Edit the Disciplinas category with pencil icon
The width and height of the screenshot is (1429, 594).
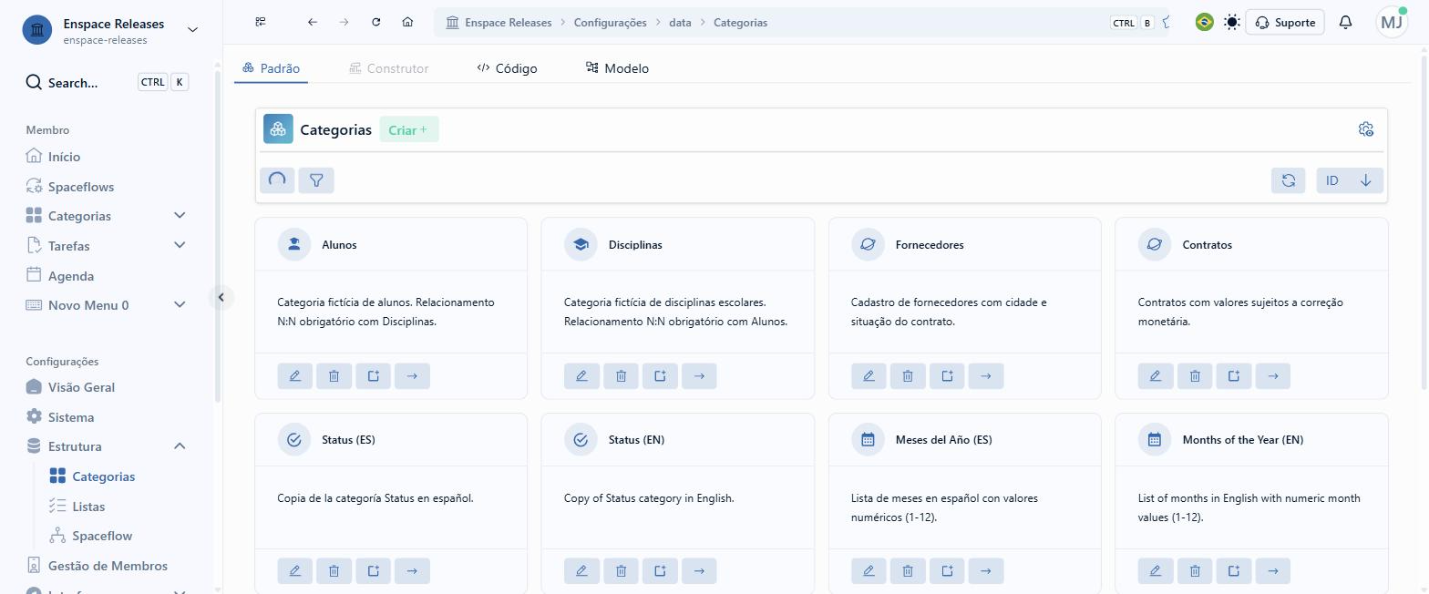(581, 375)
